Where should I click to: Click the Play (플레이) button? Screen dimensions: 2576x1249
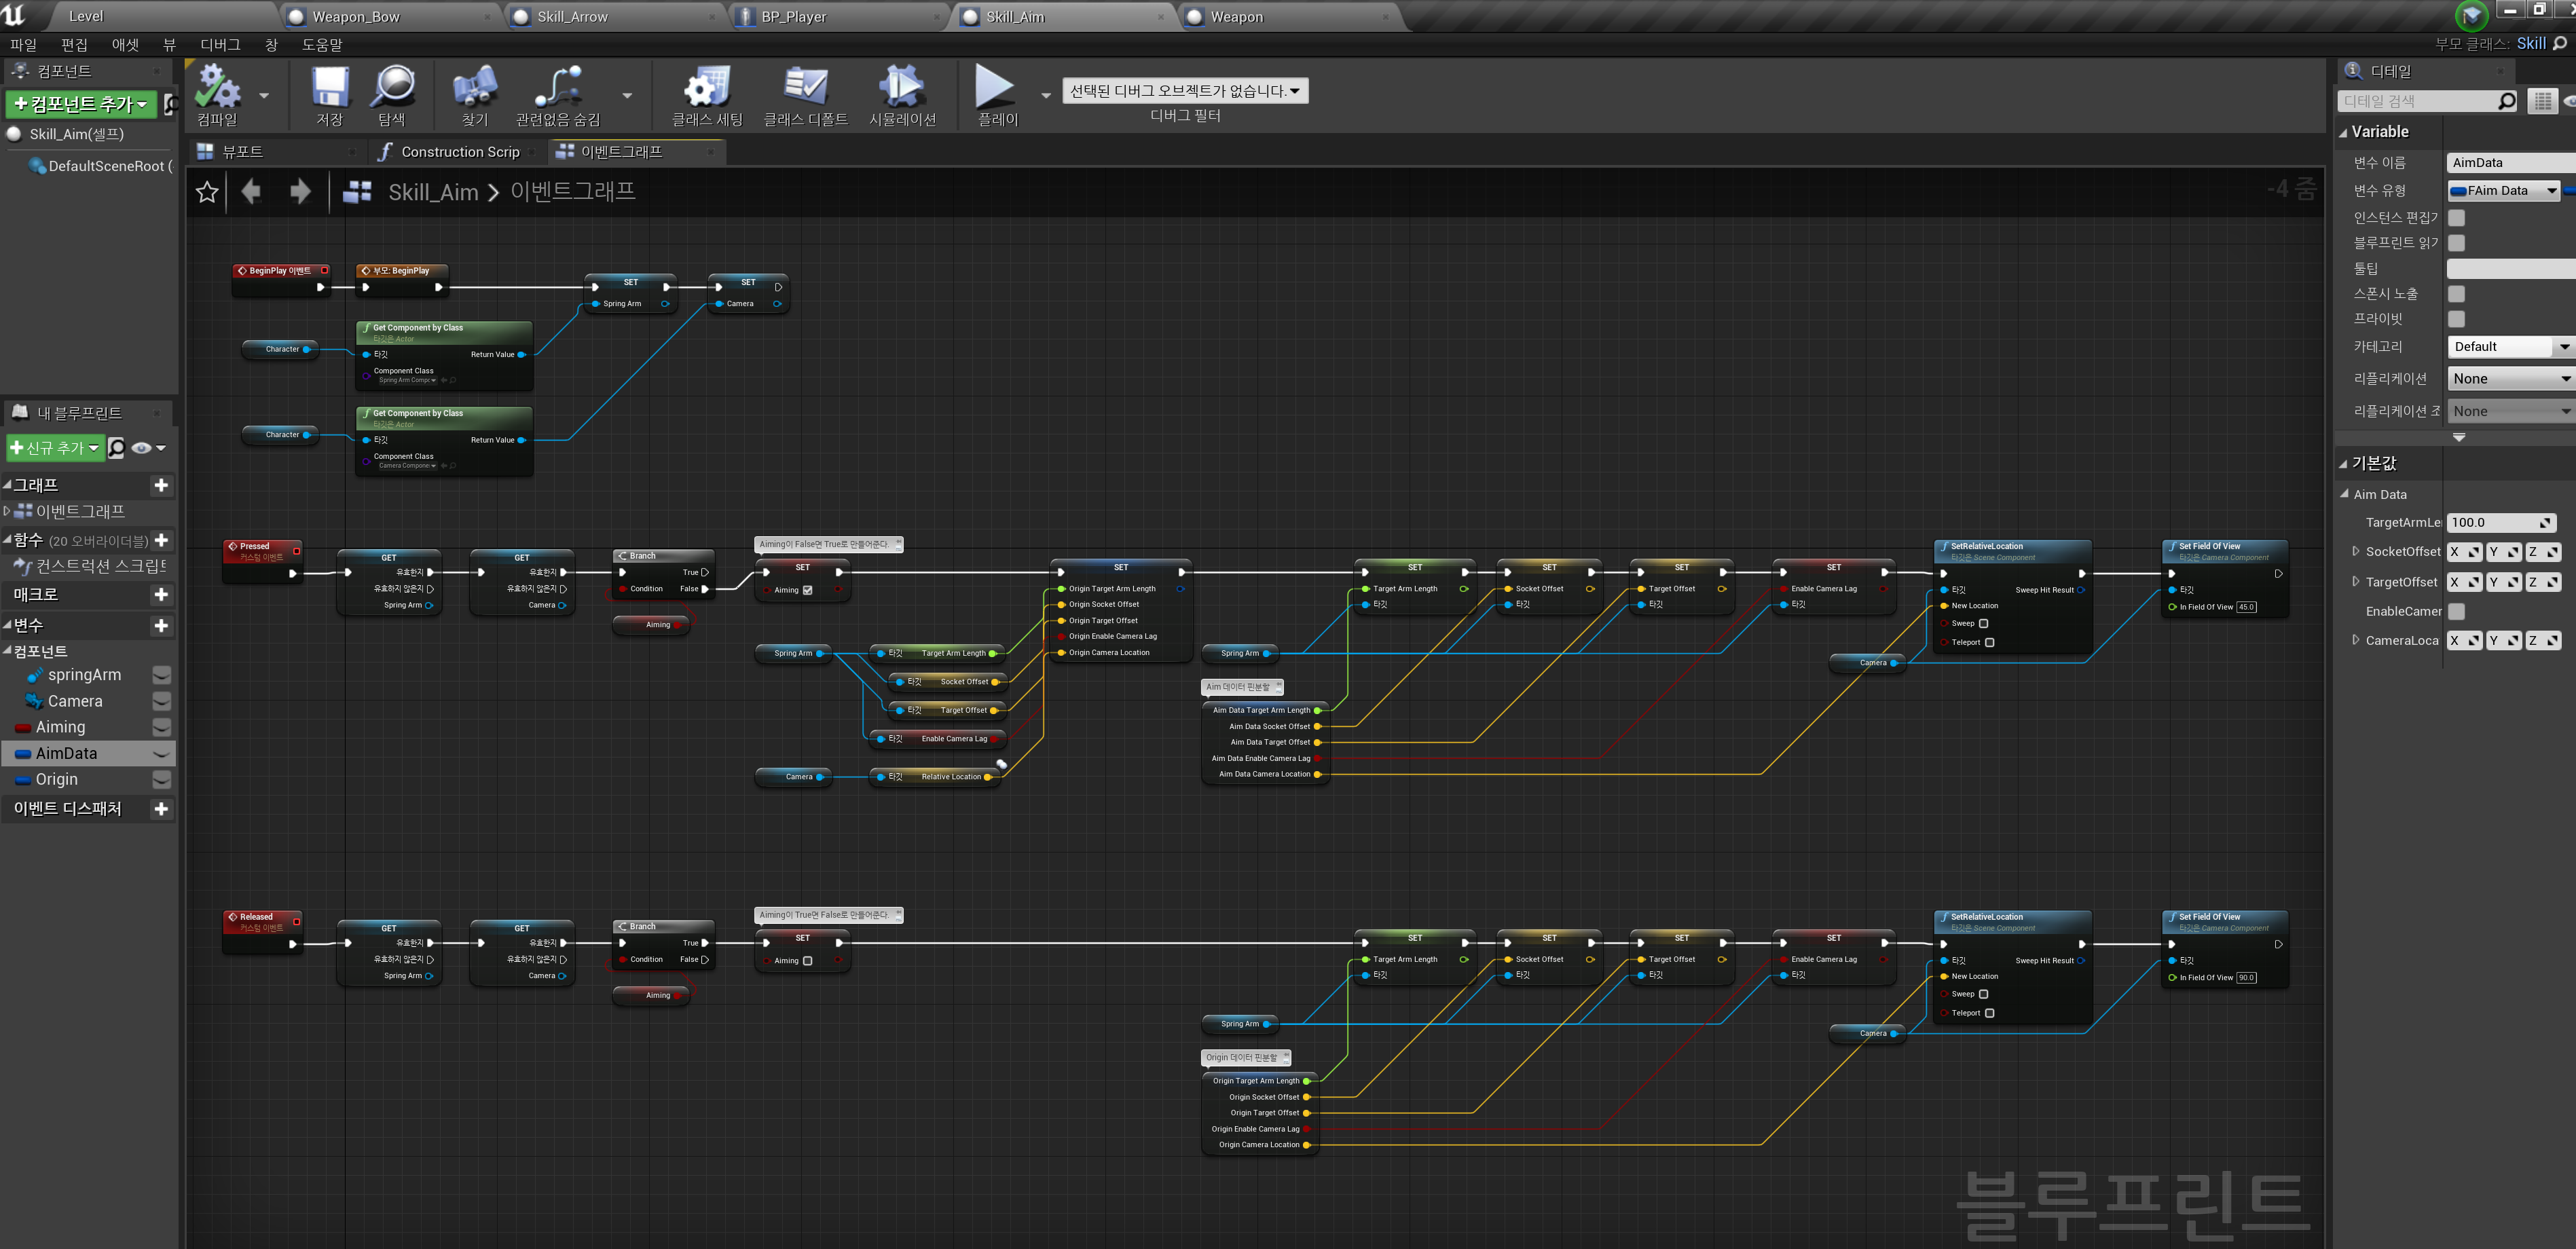tap(996, 87)
